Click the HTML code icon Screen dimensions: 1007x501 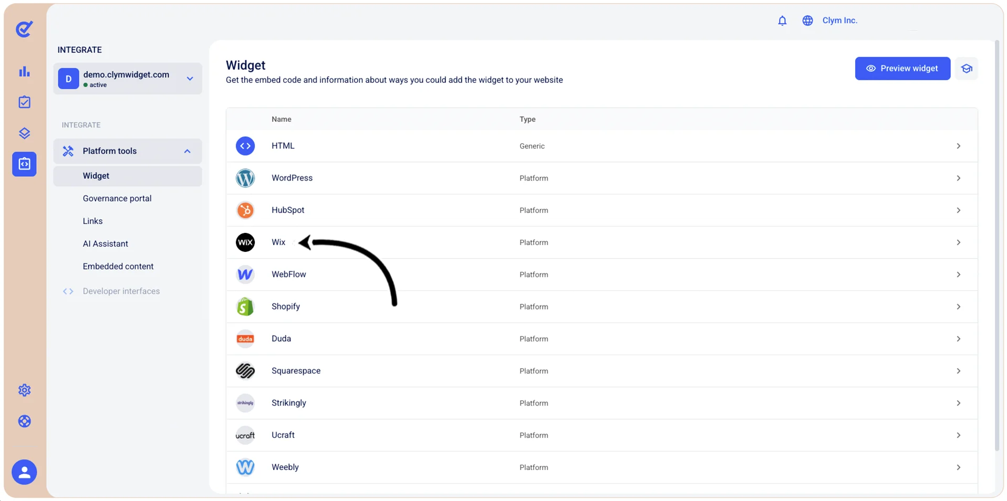point(245,146)
